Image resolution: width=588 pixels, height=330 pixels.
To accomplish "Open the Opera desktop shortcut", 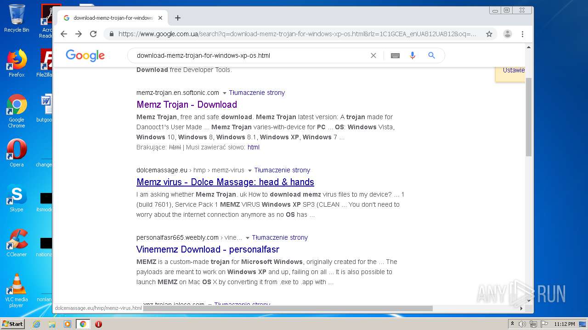I will click(17, 153).
